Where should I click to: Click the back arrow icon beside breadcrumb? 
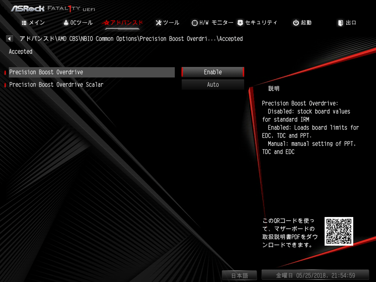coord(9,39)
